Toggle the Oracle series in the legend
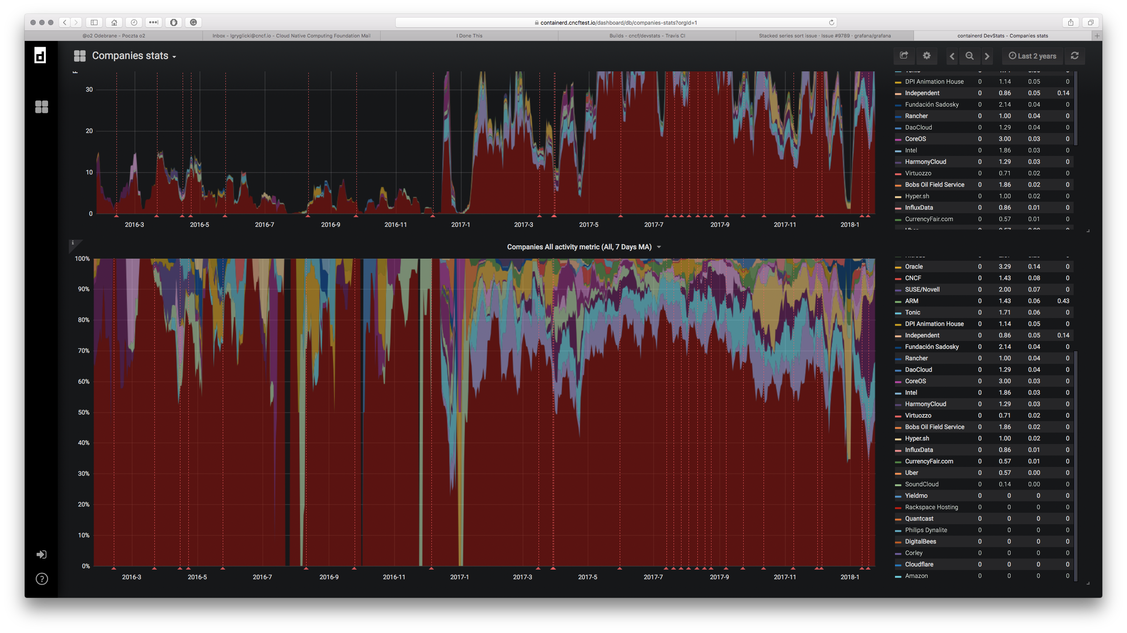The height and width of the screenshot is (633, 1127). pos(913,267)
